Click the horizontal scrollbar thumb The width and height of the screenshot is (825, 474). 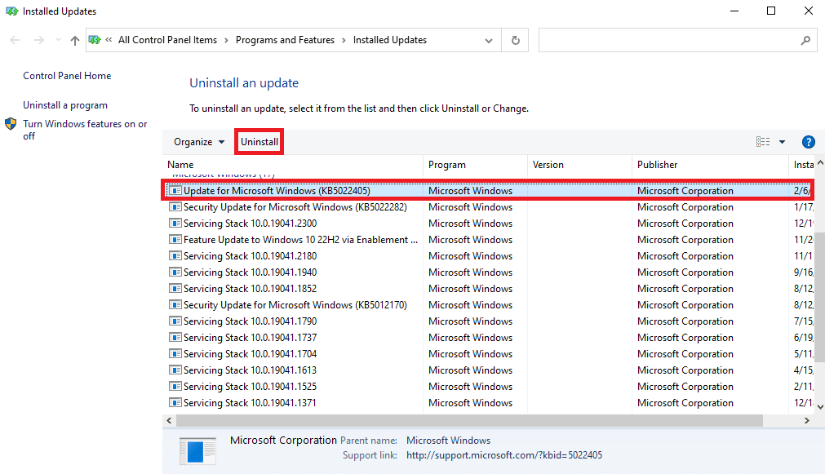click(x=469, y=420)
